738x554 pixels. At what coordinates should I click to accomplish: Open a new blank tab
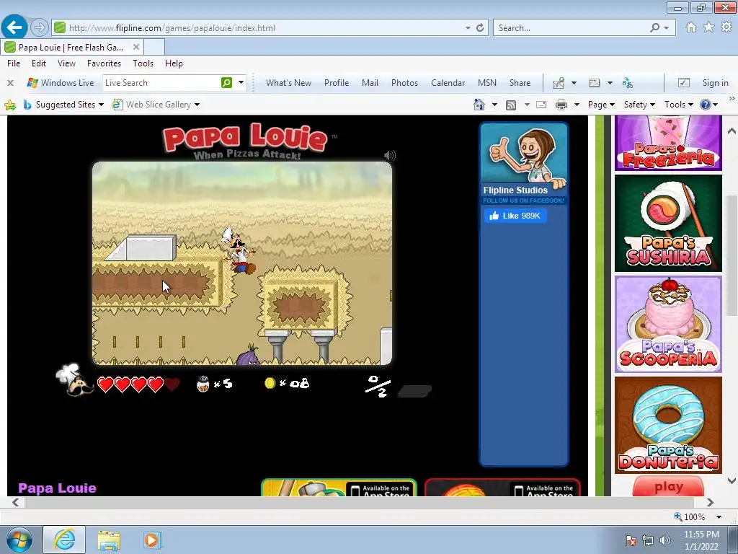coord(154,47)
